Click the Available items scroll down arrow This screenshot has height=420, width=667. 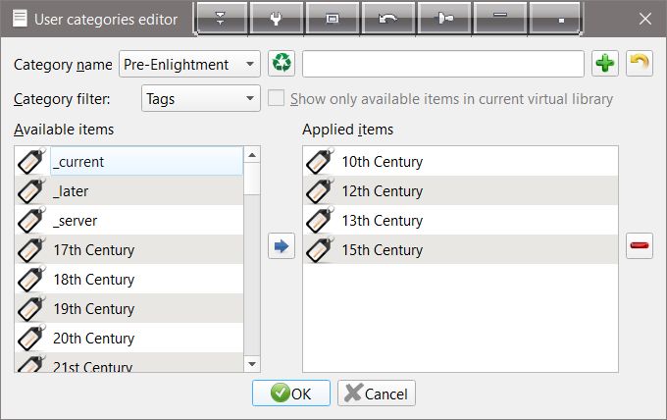[251, 364]
